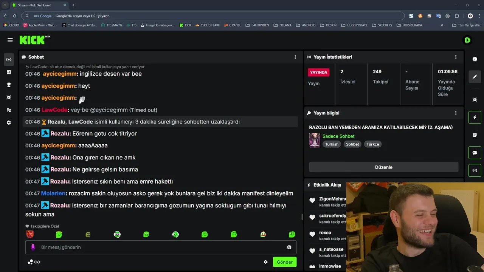Open chat settings gear near Gönder
The height and width of the screenshot is (272, 484).
[x=265, y=262]
